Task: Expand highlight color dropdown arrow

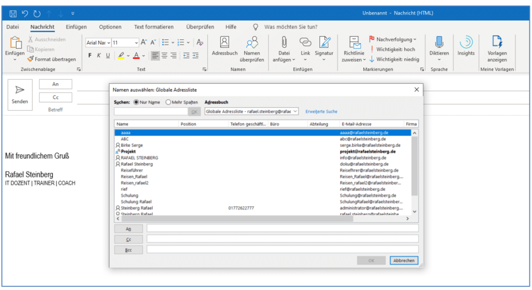Action: (x=128, y=56)
